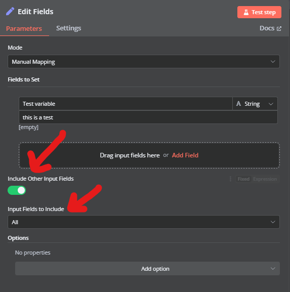Click the 'this is a test' value field
The image size is (290, 292).
point(148,117)
